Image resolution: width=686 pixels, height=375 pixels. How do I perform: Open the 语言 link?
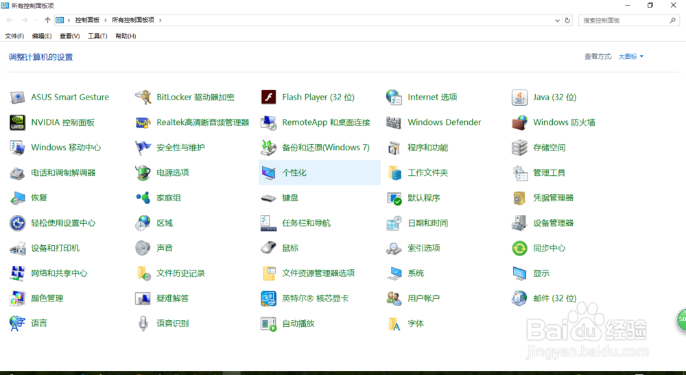pos(39,323)
